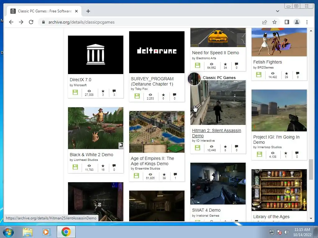Open Hitman 2: Silent Assassin Demo link

click(216, 133)
